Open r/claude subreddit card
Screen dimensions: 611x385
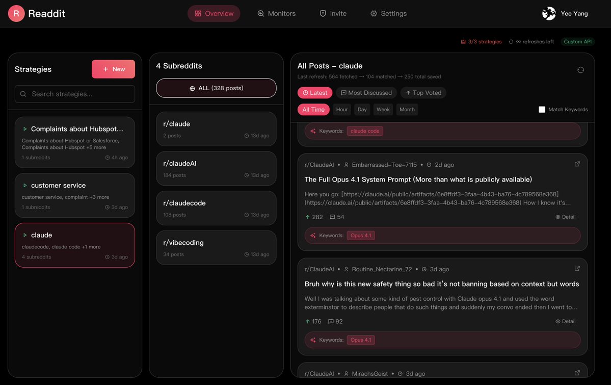click(216, 129)
